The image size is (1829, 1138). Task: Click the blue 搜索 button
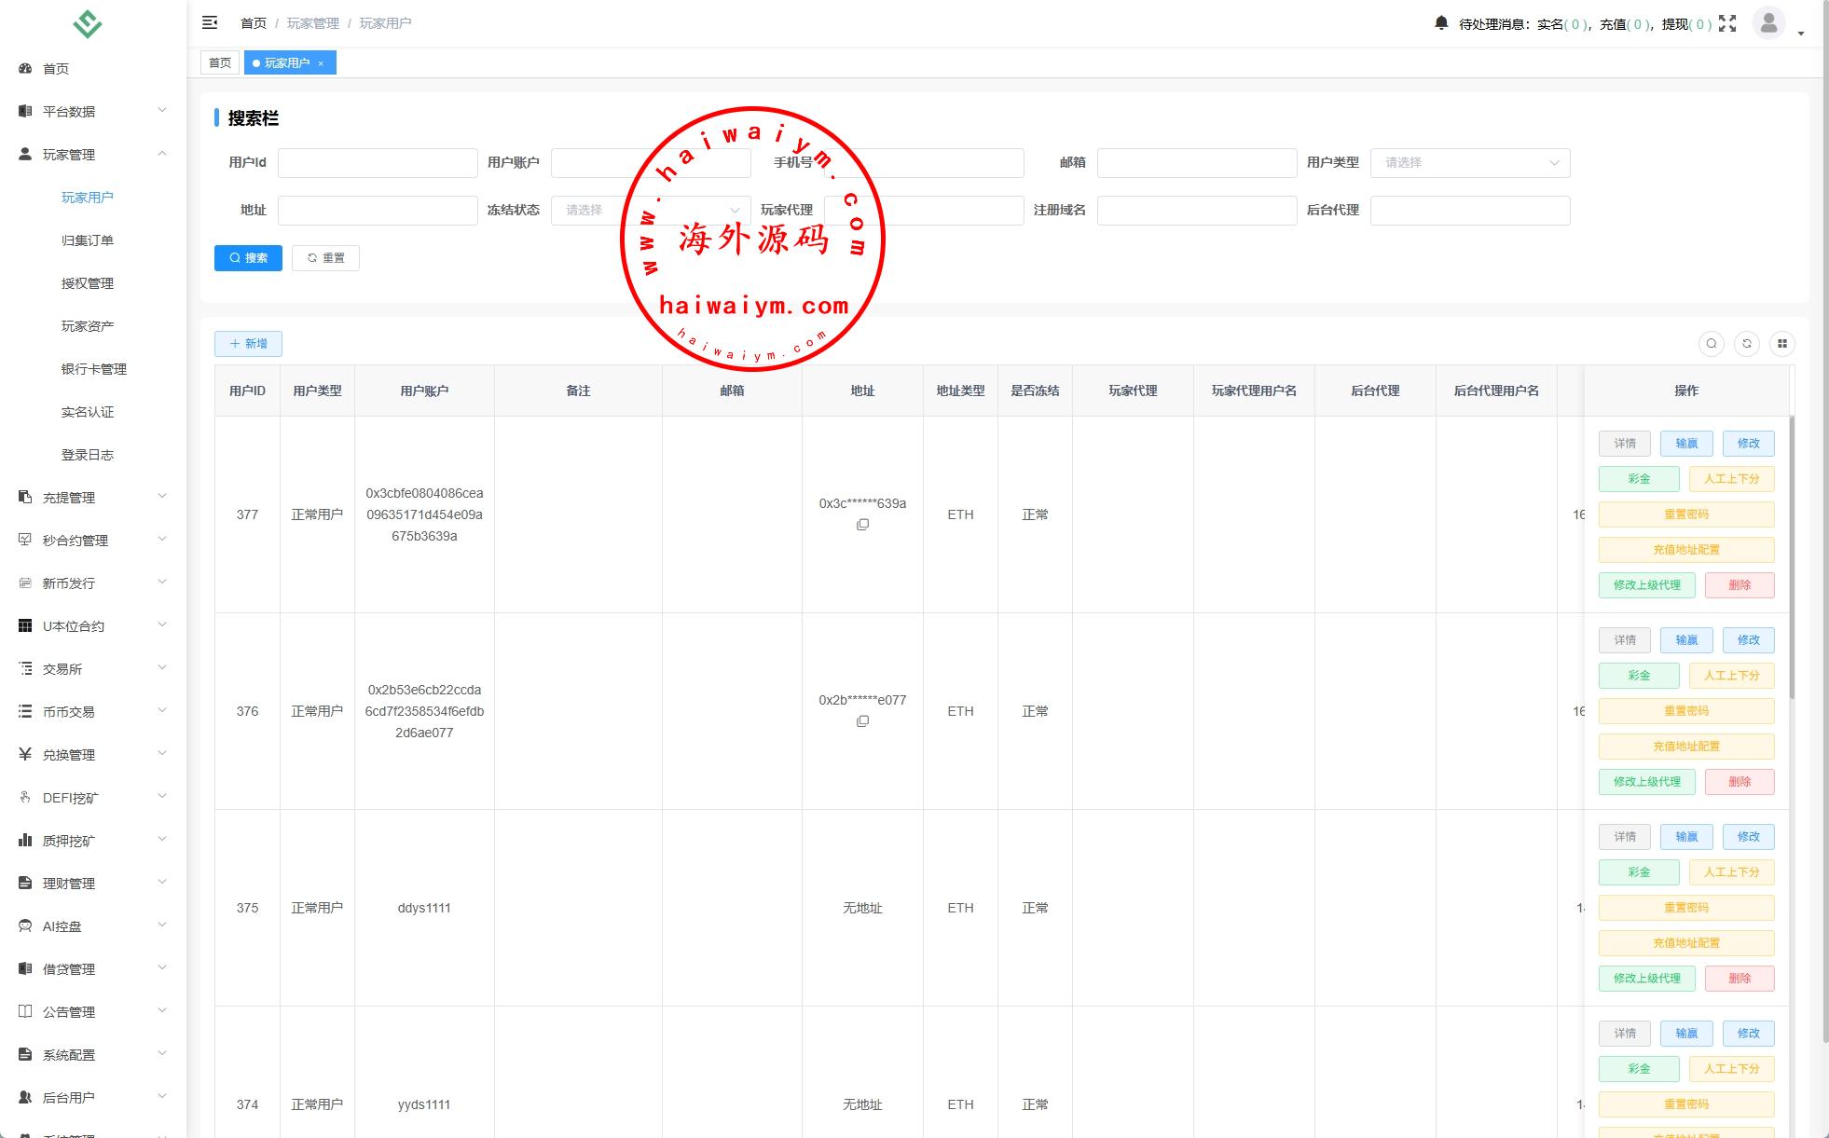(248, 258)
